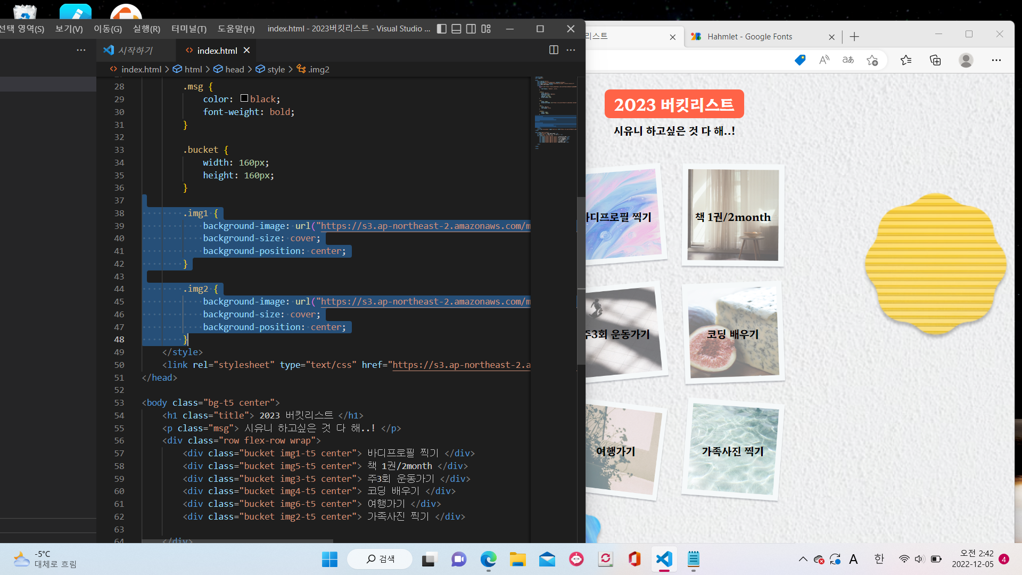Open the 보기(V) menu
This screenshot has width=1022, height=575.
click(69, 29)
